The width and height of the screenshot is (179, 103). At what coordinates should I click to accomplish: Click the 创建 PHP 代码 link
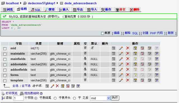tap(153, 33)
